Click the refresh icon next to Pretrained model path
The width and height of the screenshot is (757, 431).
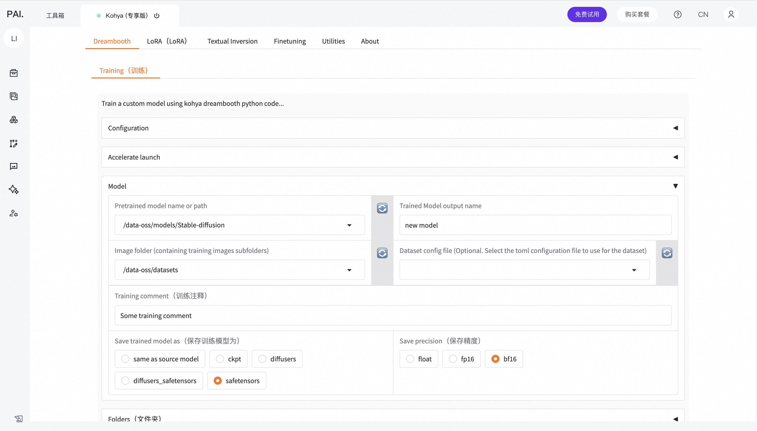coord(382,208)
